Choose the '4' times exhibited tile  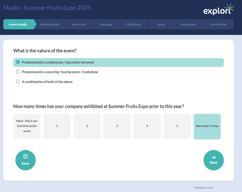click(x=147, y=126)
